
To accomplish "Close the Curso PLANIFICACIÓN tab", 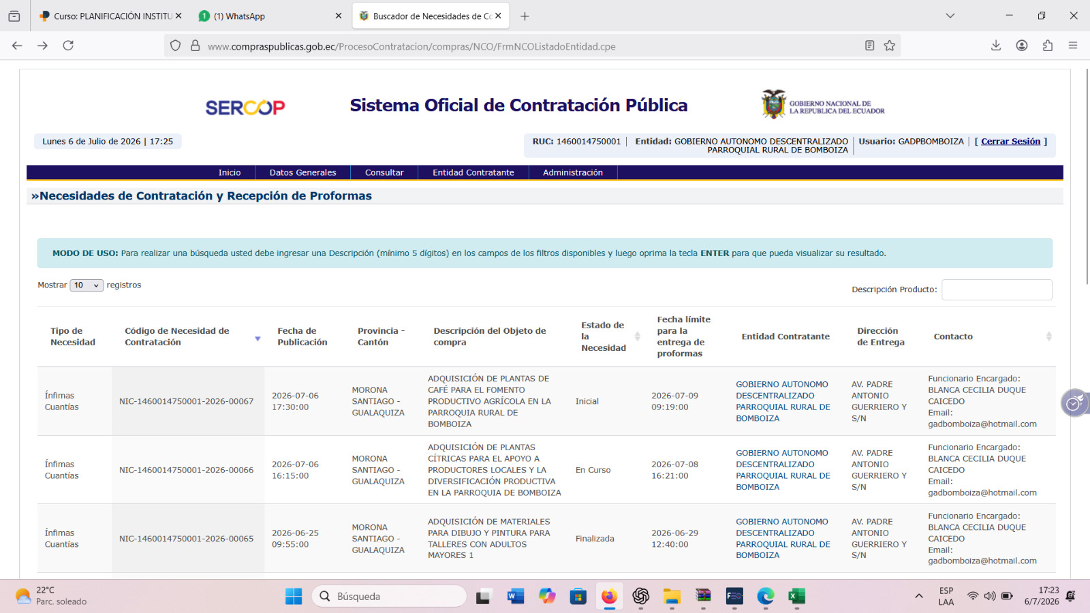I will [178, 16].
